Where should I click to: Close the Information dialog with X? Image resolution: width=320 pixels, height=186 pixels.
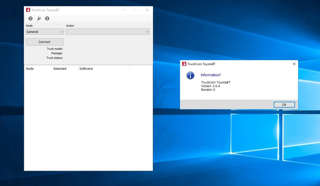click(294, 64)
